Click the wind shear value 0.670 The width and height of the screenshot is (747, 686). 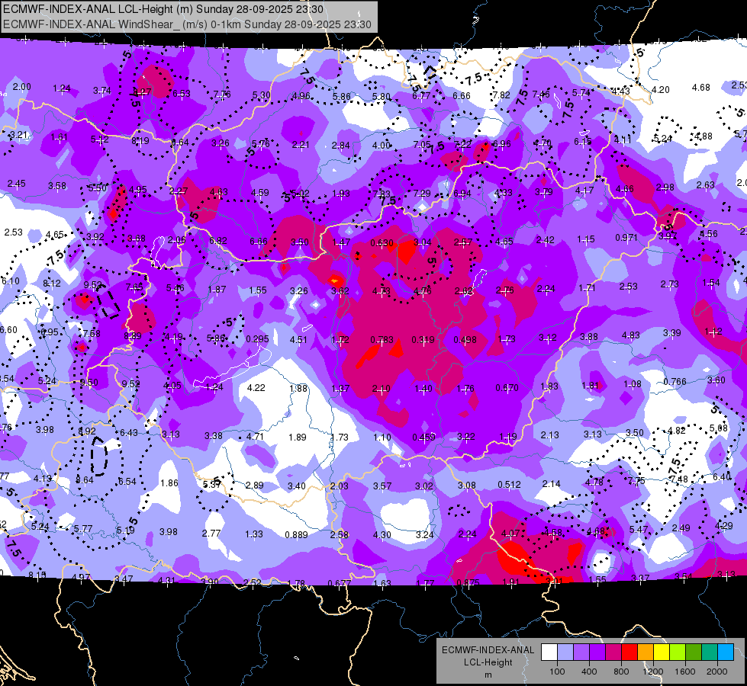tap(507, 387)
